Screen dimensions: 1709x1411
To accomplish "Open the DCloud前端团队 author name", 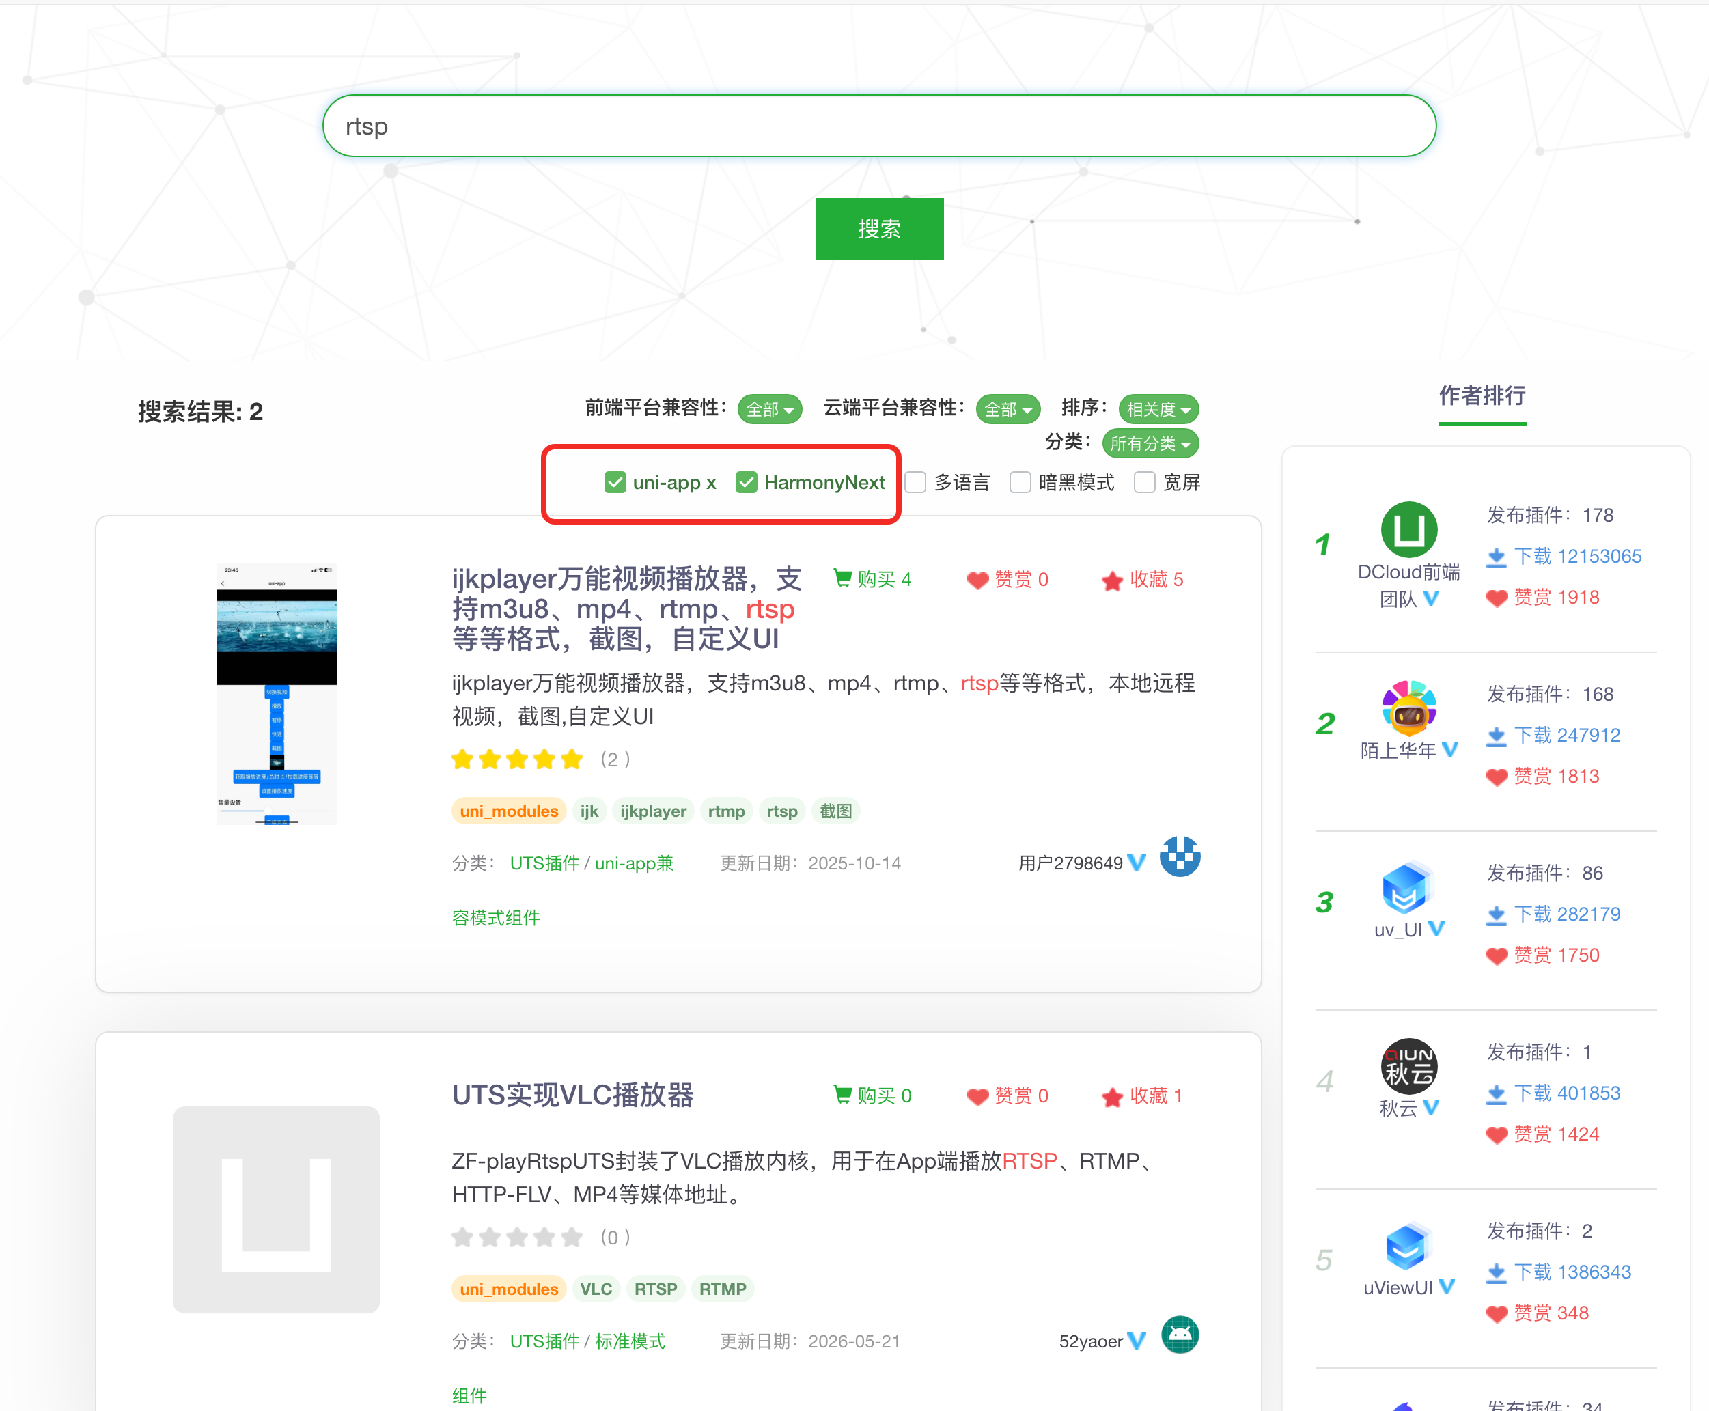I will click(1408, 585).
